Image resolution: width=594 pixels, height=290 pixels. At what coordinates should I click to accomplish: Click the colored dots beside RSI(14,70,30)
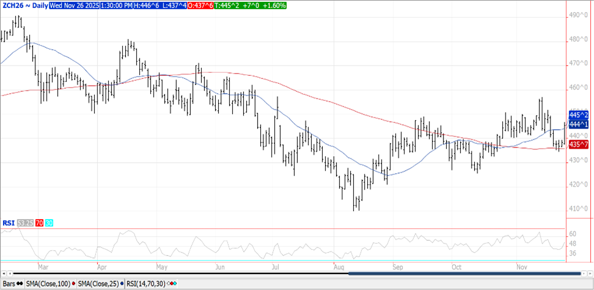click(x=172, y=284)
